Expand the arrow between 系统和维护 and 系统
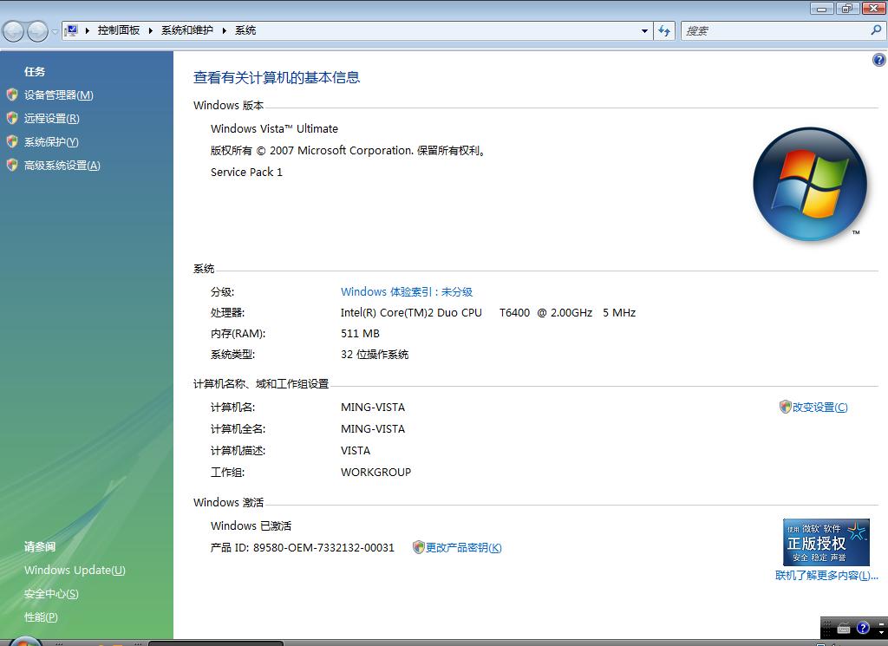 225,30
